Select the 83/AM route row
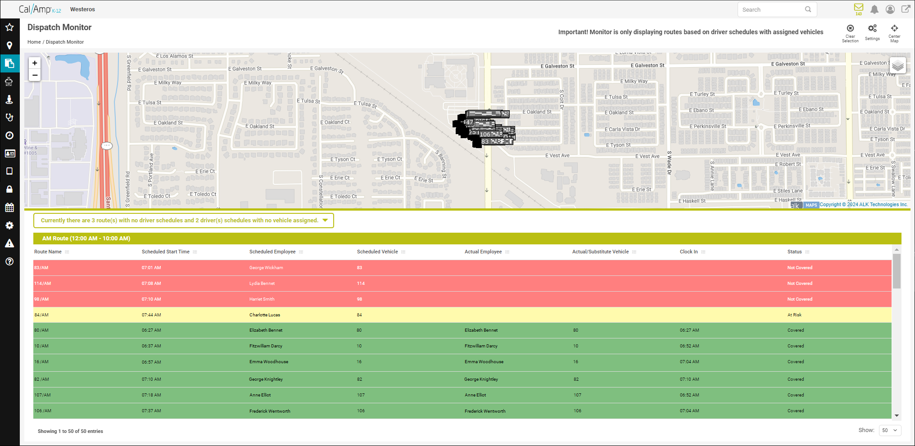Image resolution: width=915 pixels, height=446 pixels. coord(462,268)
